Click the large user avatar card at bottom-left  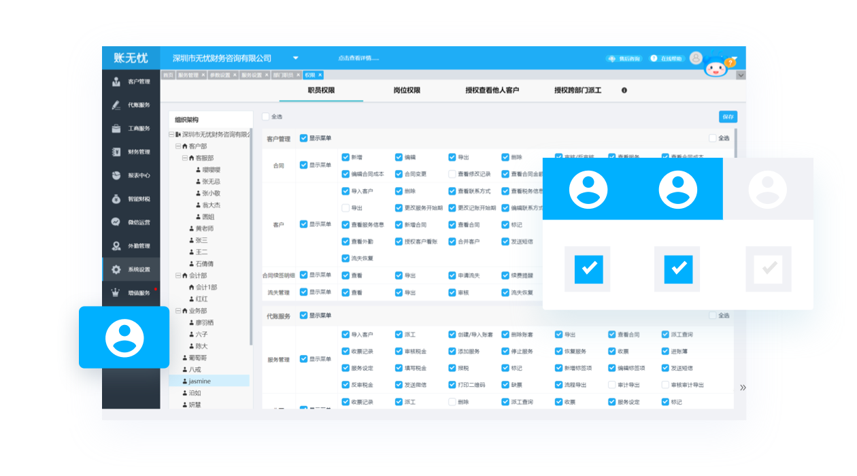point(124,337)
